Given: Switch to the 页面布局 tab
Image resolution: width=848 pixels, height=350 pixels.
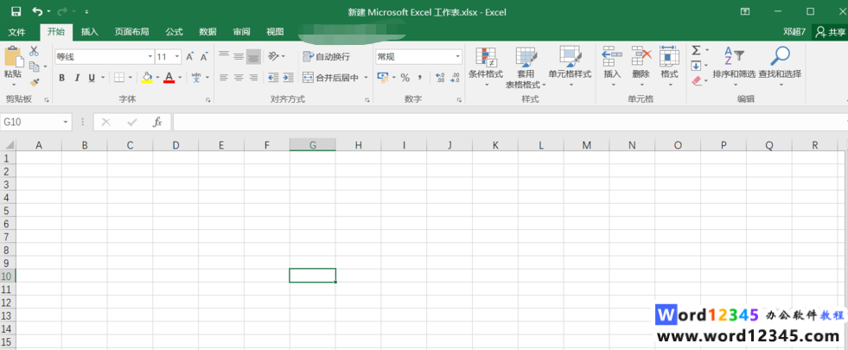Looking at the screenshot, I should tap(131, 32).
